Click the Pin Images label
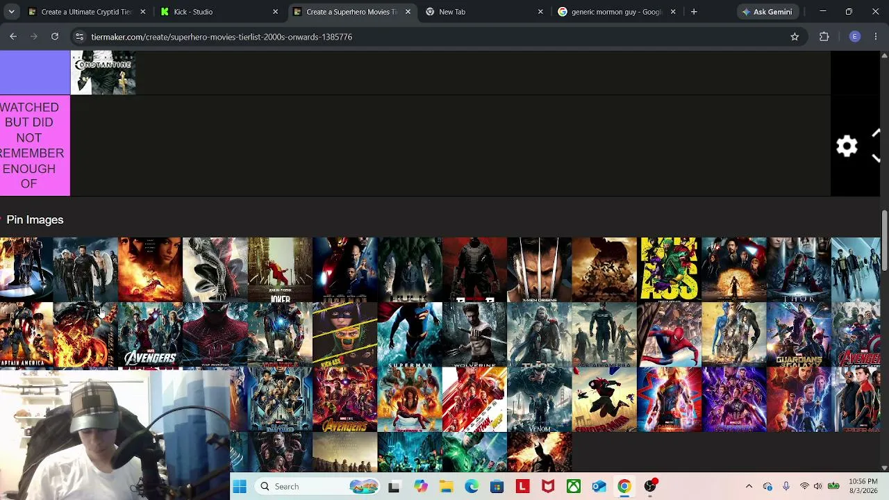The height and width of the screenshot is (500, 889). click(35, 220)
